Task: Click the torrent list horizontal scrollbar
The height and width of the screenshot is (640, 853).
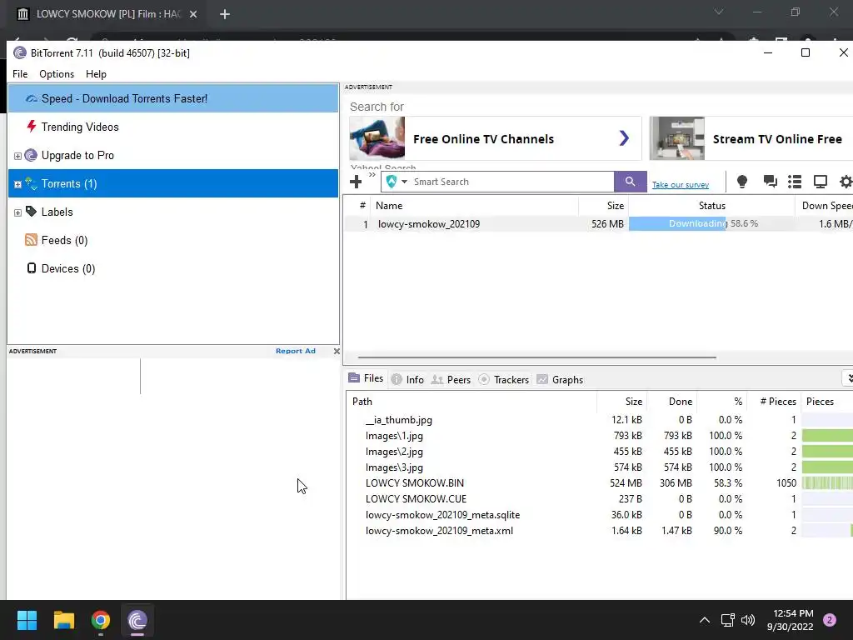Action: (x=537, y=357)
